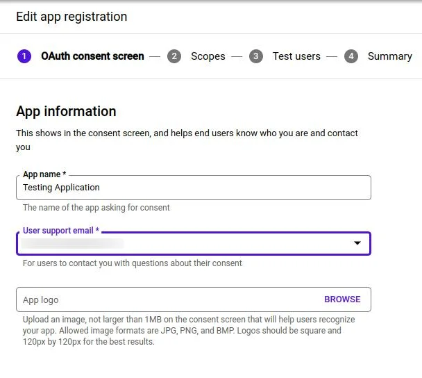Image resolution: width=422 pixels, height=378 pixels.
Task: Click into the App name field
Action: click(194, 188)
